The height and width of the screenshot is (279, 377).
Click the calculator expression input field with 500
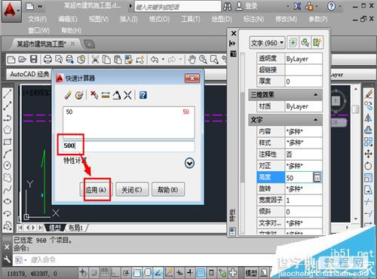[x=129, y=146]
